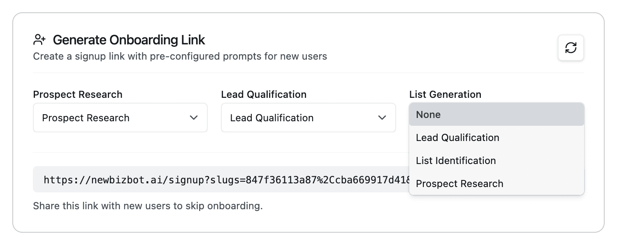Click the Generate Onboarding Link heading
The height and width of the screenshot is (245, 617).
129,39
